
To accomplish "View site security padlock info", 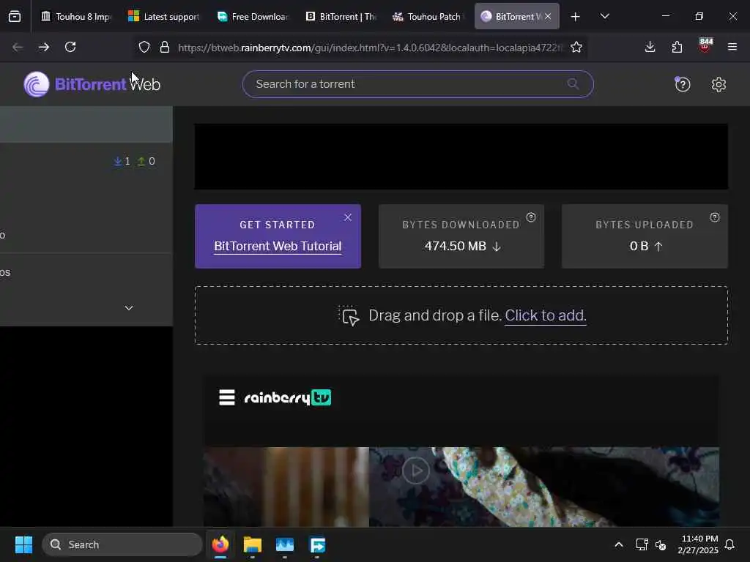I will click(x=165, y=47).
